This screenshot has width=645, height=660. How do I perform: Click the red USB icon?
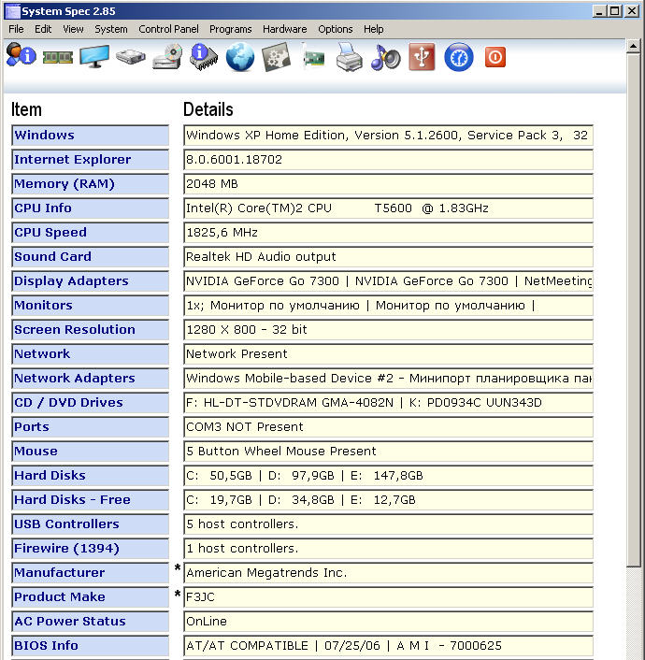[423, 58]
